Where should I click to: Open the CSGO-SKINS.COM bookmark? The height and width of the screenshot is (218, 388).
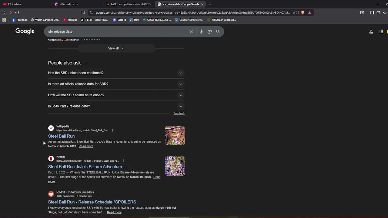click(157, 20)
